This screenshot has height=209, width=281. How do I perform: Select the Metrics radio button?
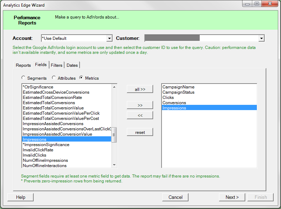[x=81, y=78]
